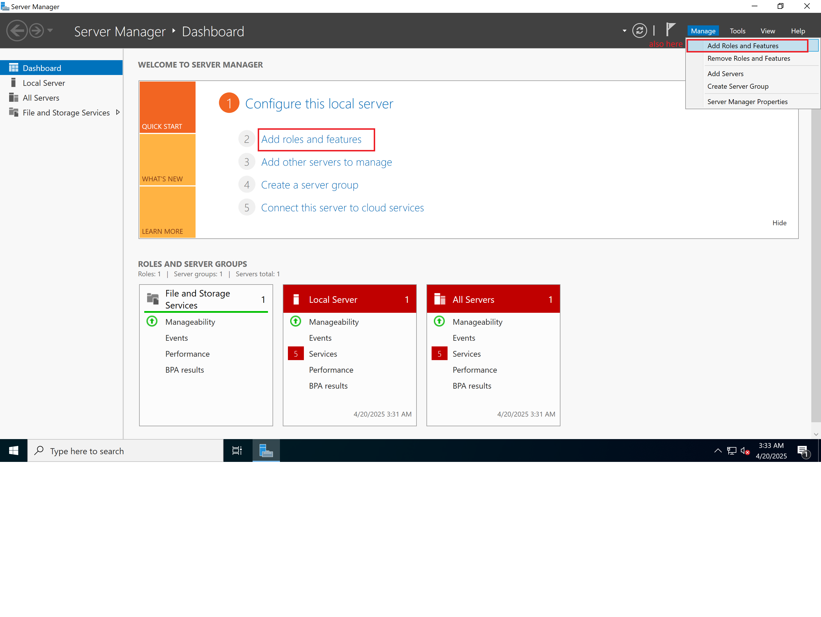This screenshot has height=617, width=821.
Task: Open Manageability under All Servers tile
Action: (x=477, y=322)
